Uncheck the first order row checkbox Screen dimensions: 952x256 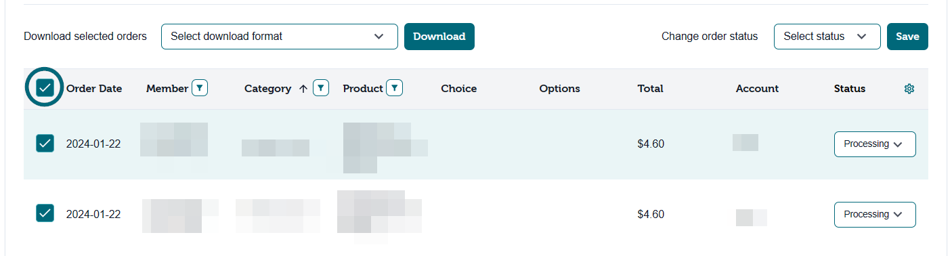45,144
